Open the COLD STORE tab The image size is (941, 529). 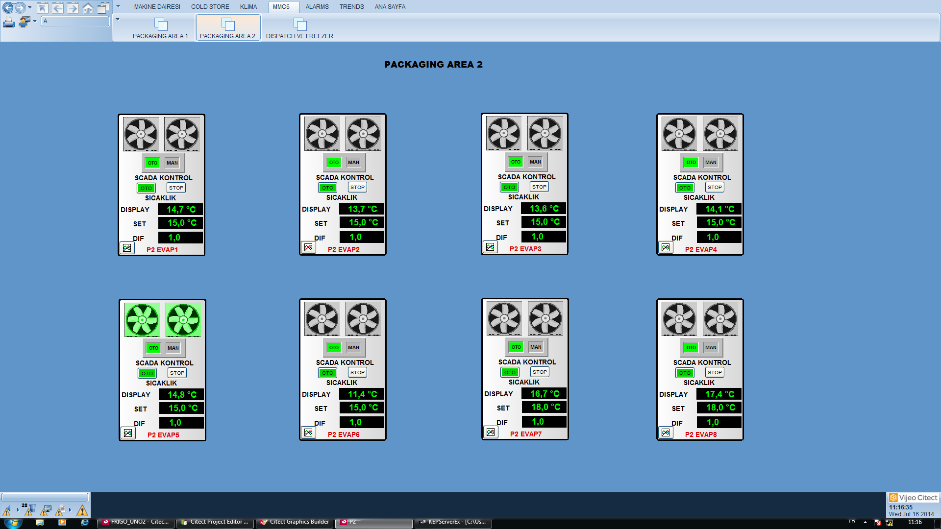(210, 7)
